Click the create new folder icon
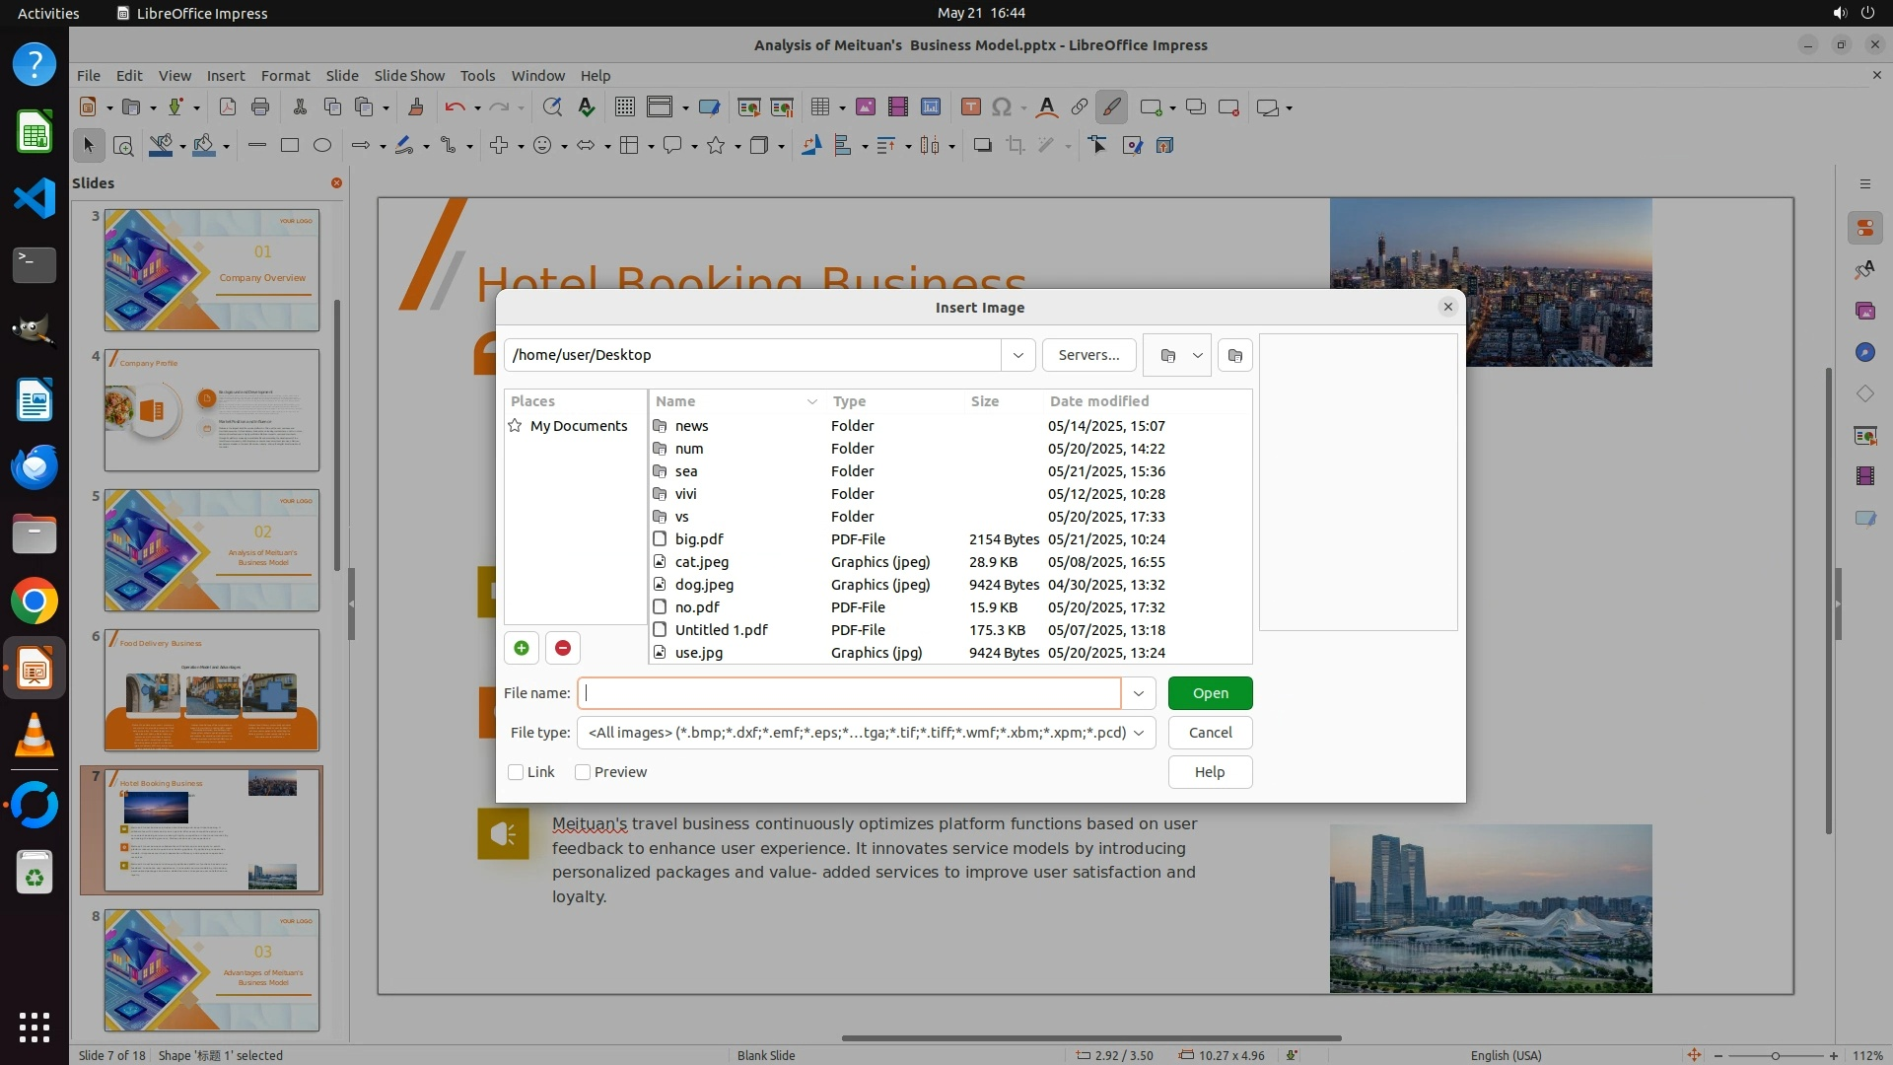The width and height of the screenshot is (1893, 1065). (x=1234, y=355)
